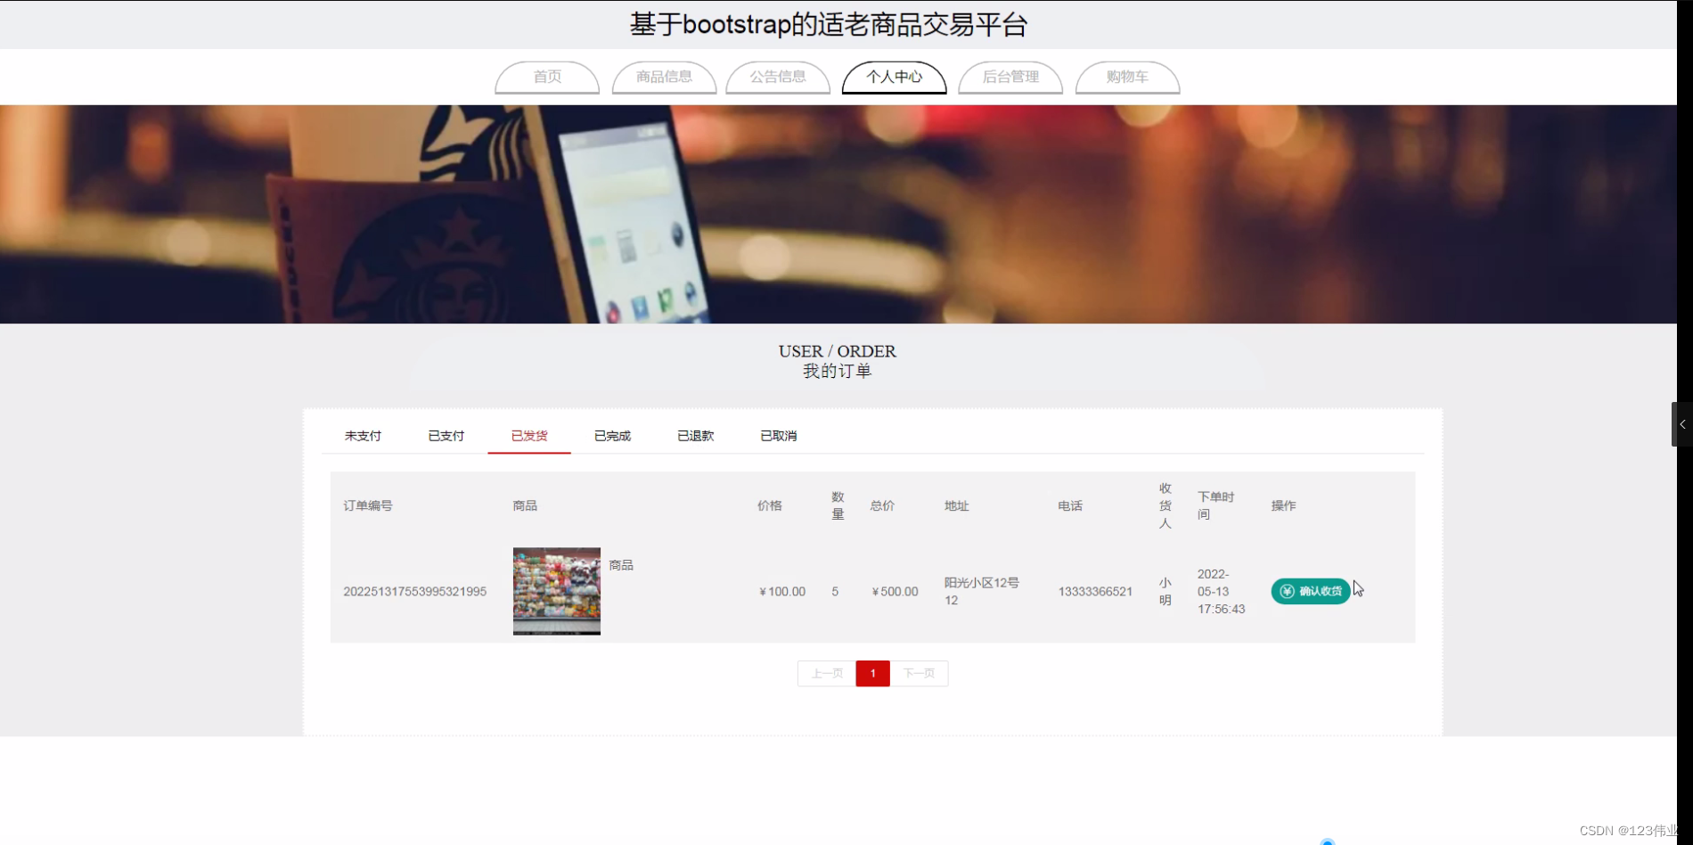Click the CSDN watermark link at bottom right
Image resolution: width=1693 pixels, height=845 pixels.
coord(1626,831)
